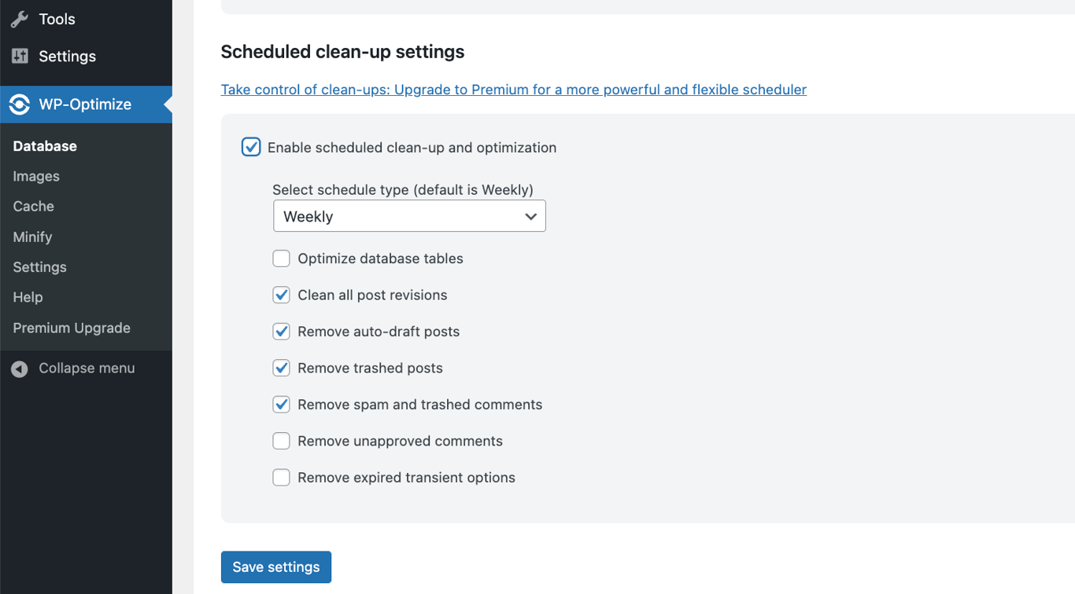This screenshot has height=594, width=1075.
Task: Disable Remove spam and trashed comments
Action: 281,404
